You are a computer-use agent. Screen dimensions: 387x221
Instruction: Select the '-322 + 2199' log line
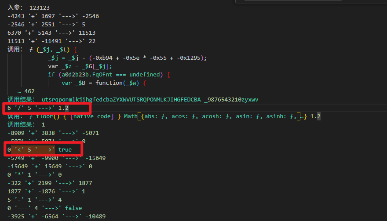(x=49, y=183)
